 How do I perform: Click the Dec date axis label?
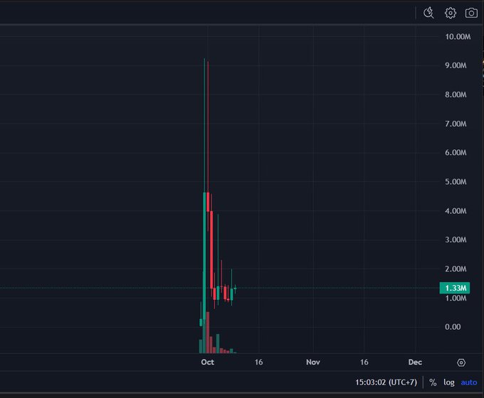(415, 362)
